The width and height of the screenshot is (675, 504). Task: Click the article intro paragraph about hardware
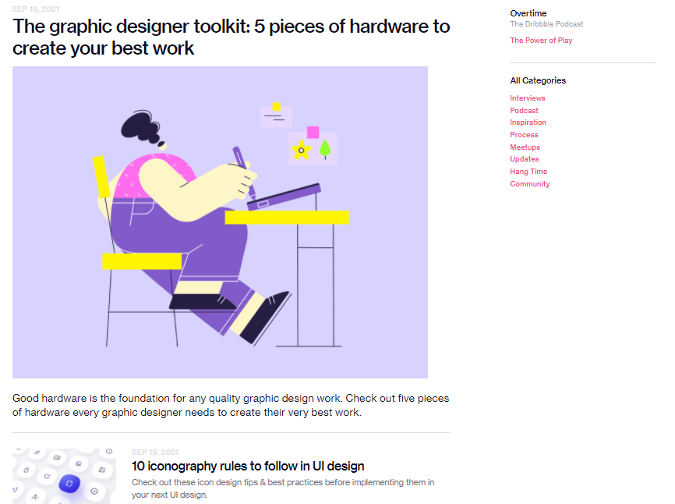[231, 404]
